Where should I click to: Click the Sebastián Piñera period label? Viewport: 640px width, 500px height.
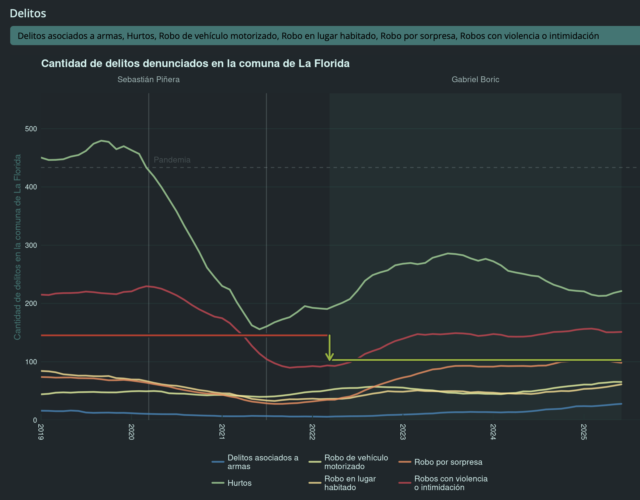pyautogui.click(x=148, y=79)
